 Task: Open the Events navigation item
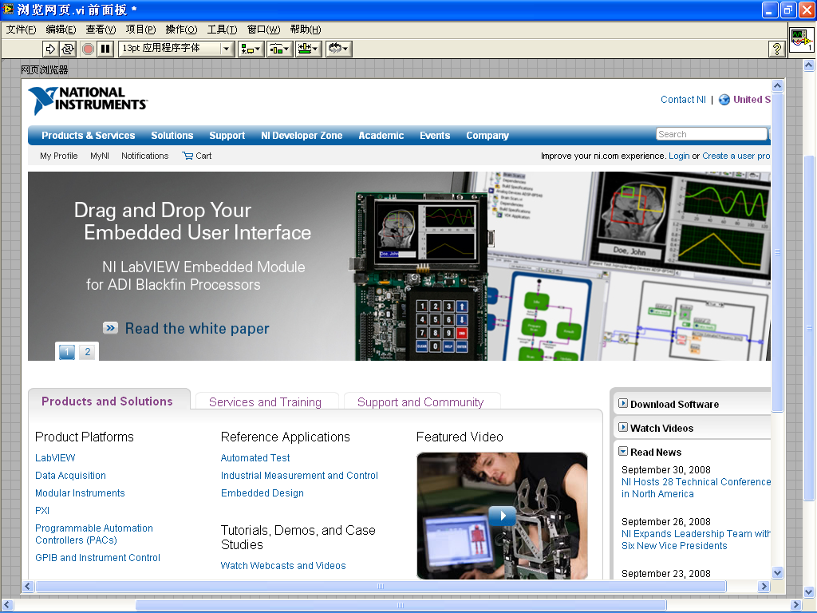[x=435, y=136]
